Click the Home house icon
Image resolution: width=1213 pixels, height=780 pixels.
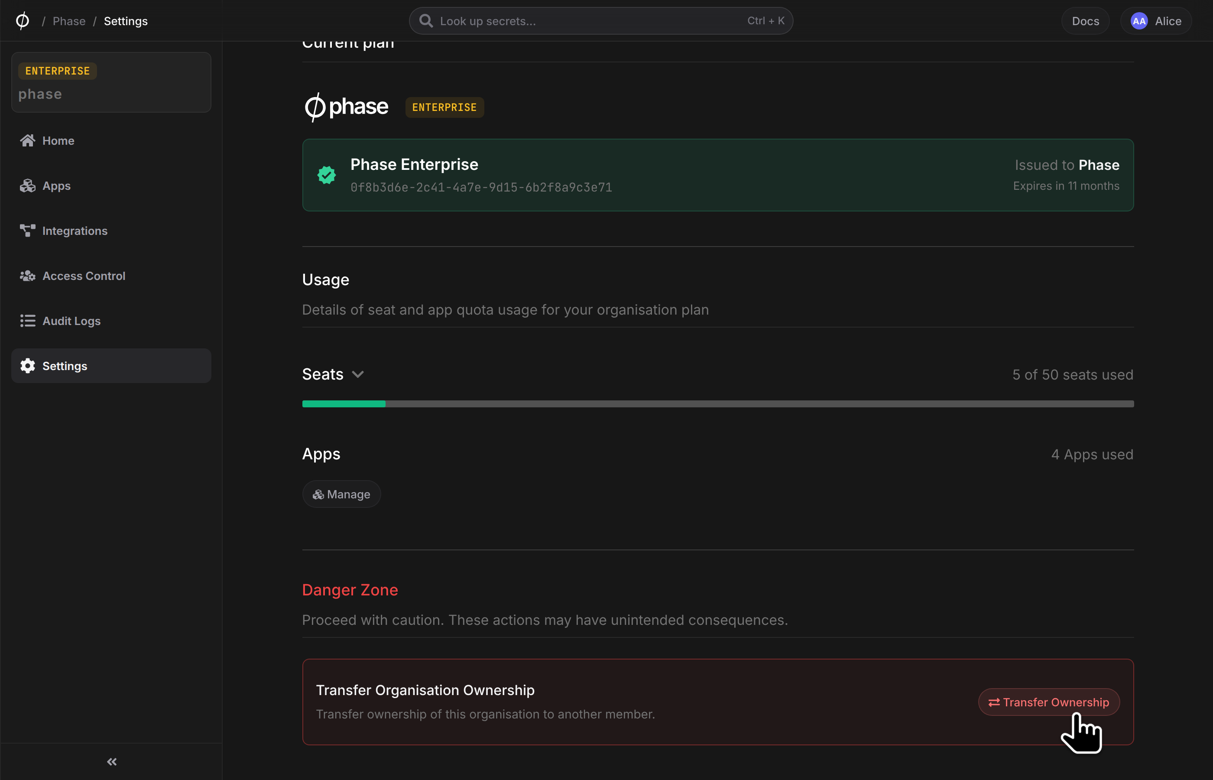pyautogui.click(x=28, y=140)
